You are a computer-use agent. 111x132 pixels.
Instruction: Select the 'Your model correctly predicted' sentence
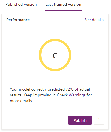pyautogui.click(x=37, y=89)
